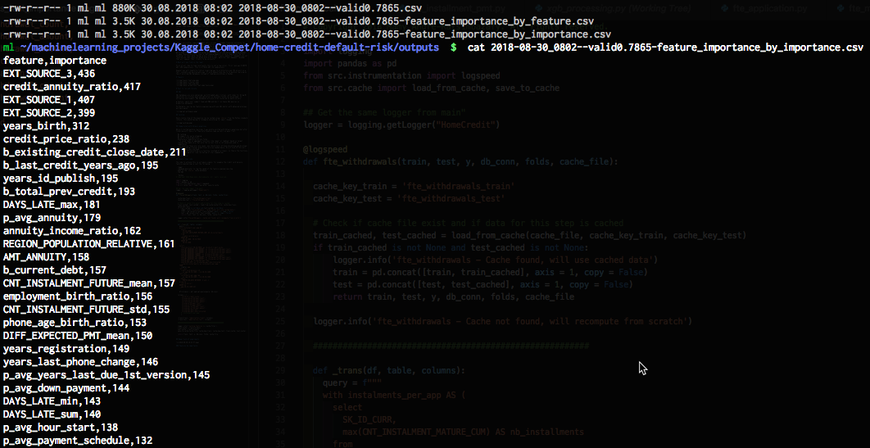Click the b_last_credit_years_ago,195 line
Viewport: 870px width, 448px height.
[80, 165]
